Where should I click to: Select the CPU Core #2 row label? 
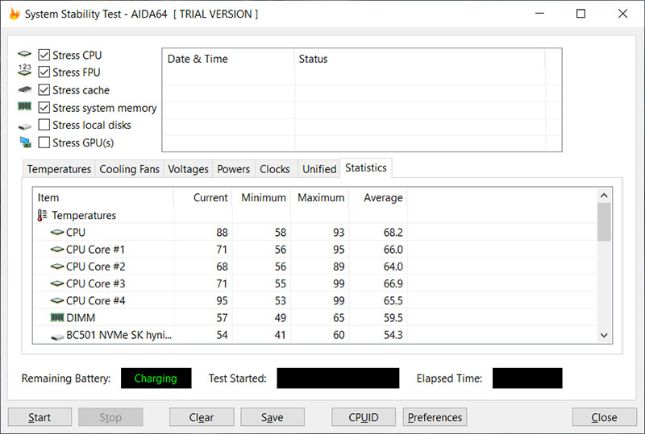(x=95, y=267)
